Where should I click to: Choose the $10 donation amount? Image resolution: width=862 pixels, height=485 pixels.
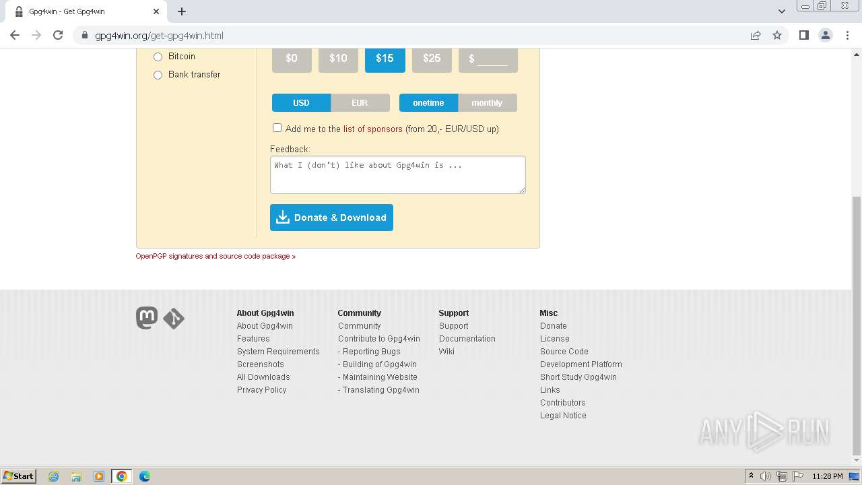point(338,59)
